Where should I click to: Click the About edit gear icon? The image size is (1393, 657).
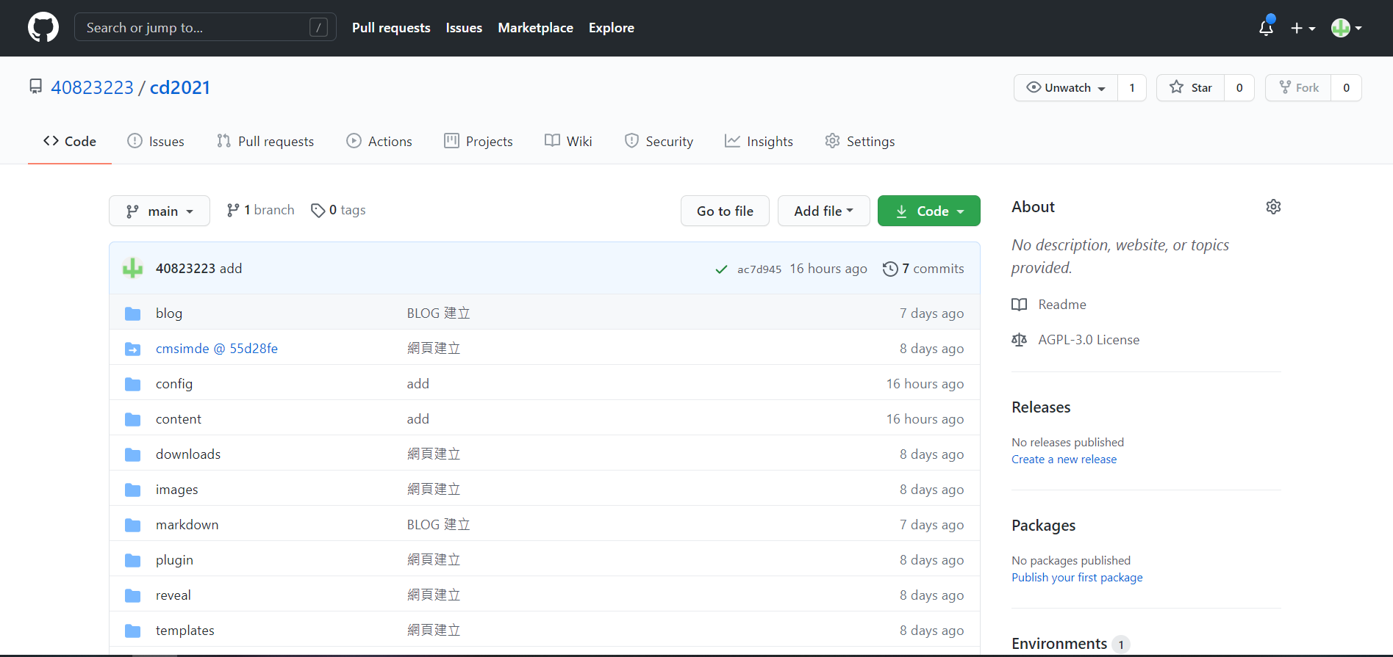tap(1274, 207)
